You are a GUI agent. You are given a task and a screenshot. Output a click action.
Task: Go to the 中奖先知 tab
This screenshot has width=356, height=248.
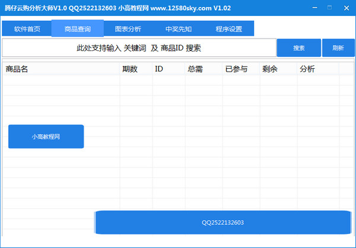click(178, 28)
